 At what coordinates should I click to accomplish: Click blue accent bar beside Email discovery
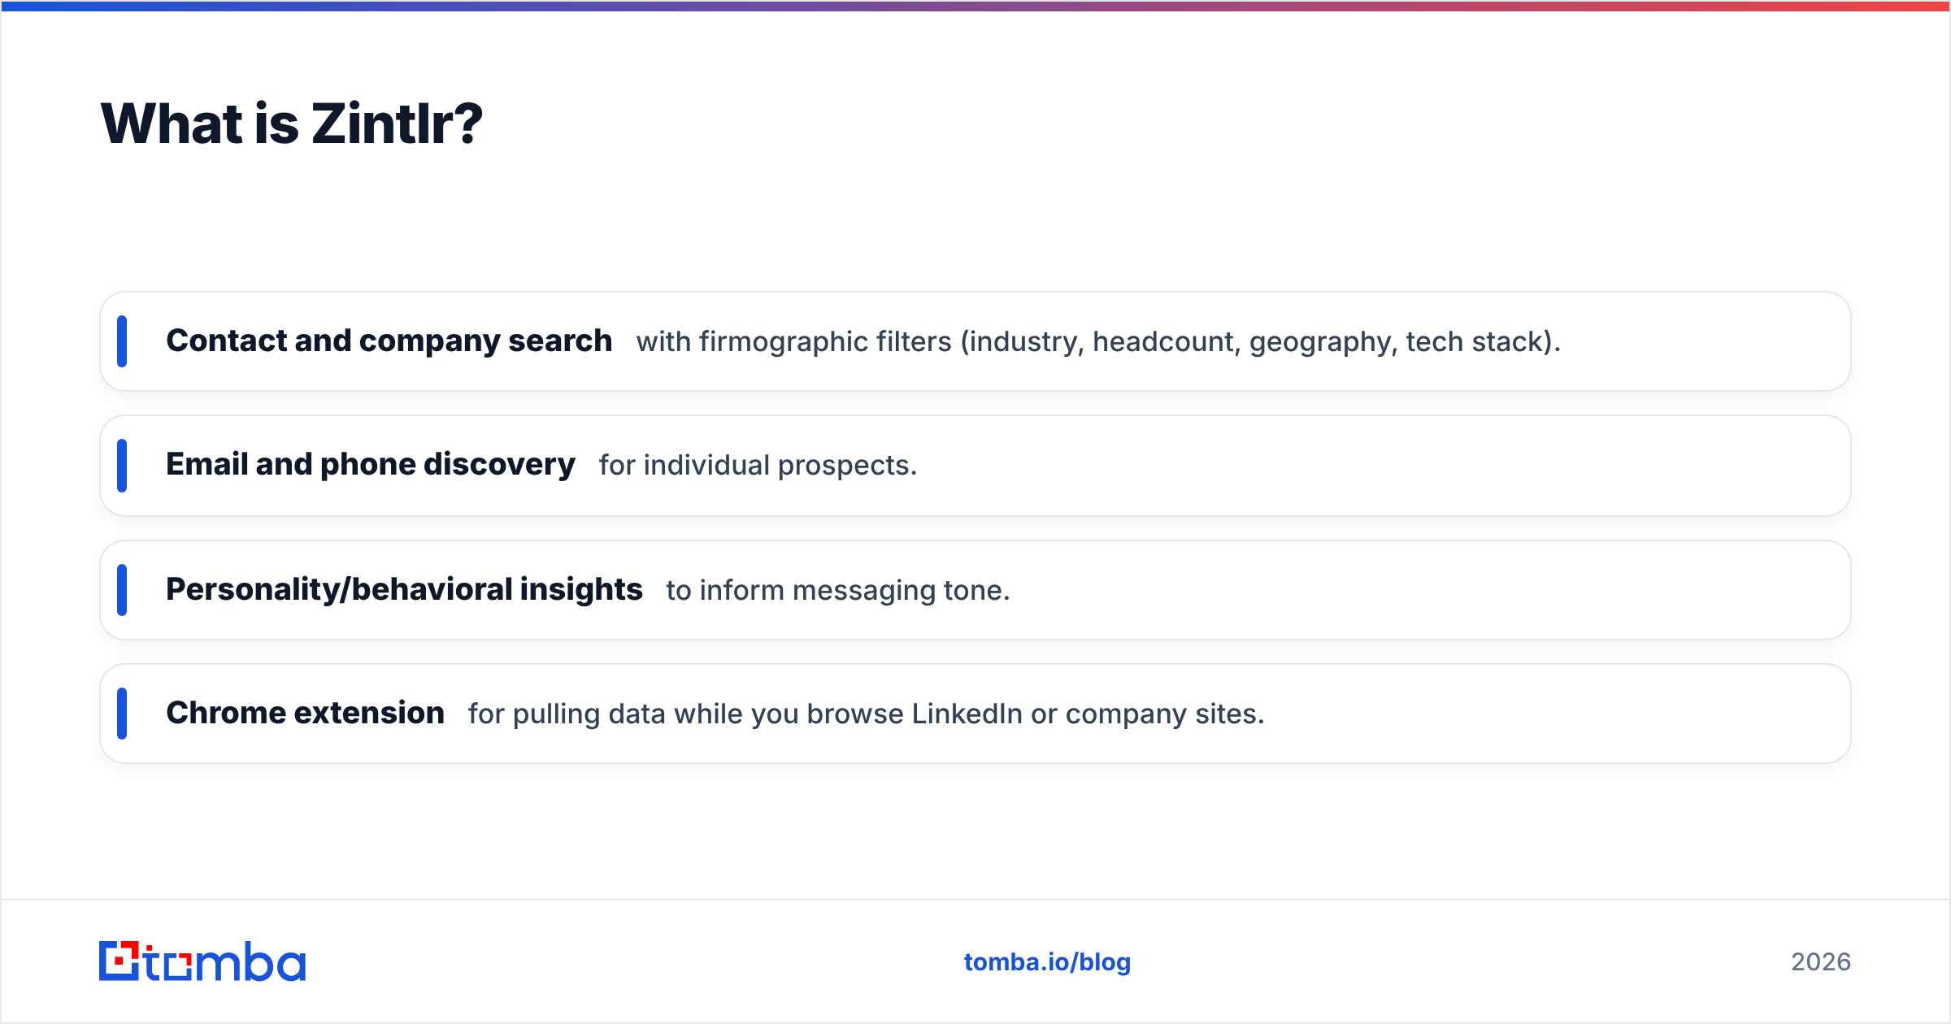pyautogui.click(x=122, y=466)
